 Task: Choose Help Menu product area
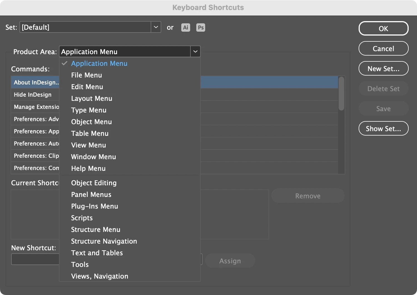coord(130,169)
